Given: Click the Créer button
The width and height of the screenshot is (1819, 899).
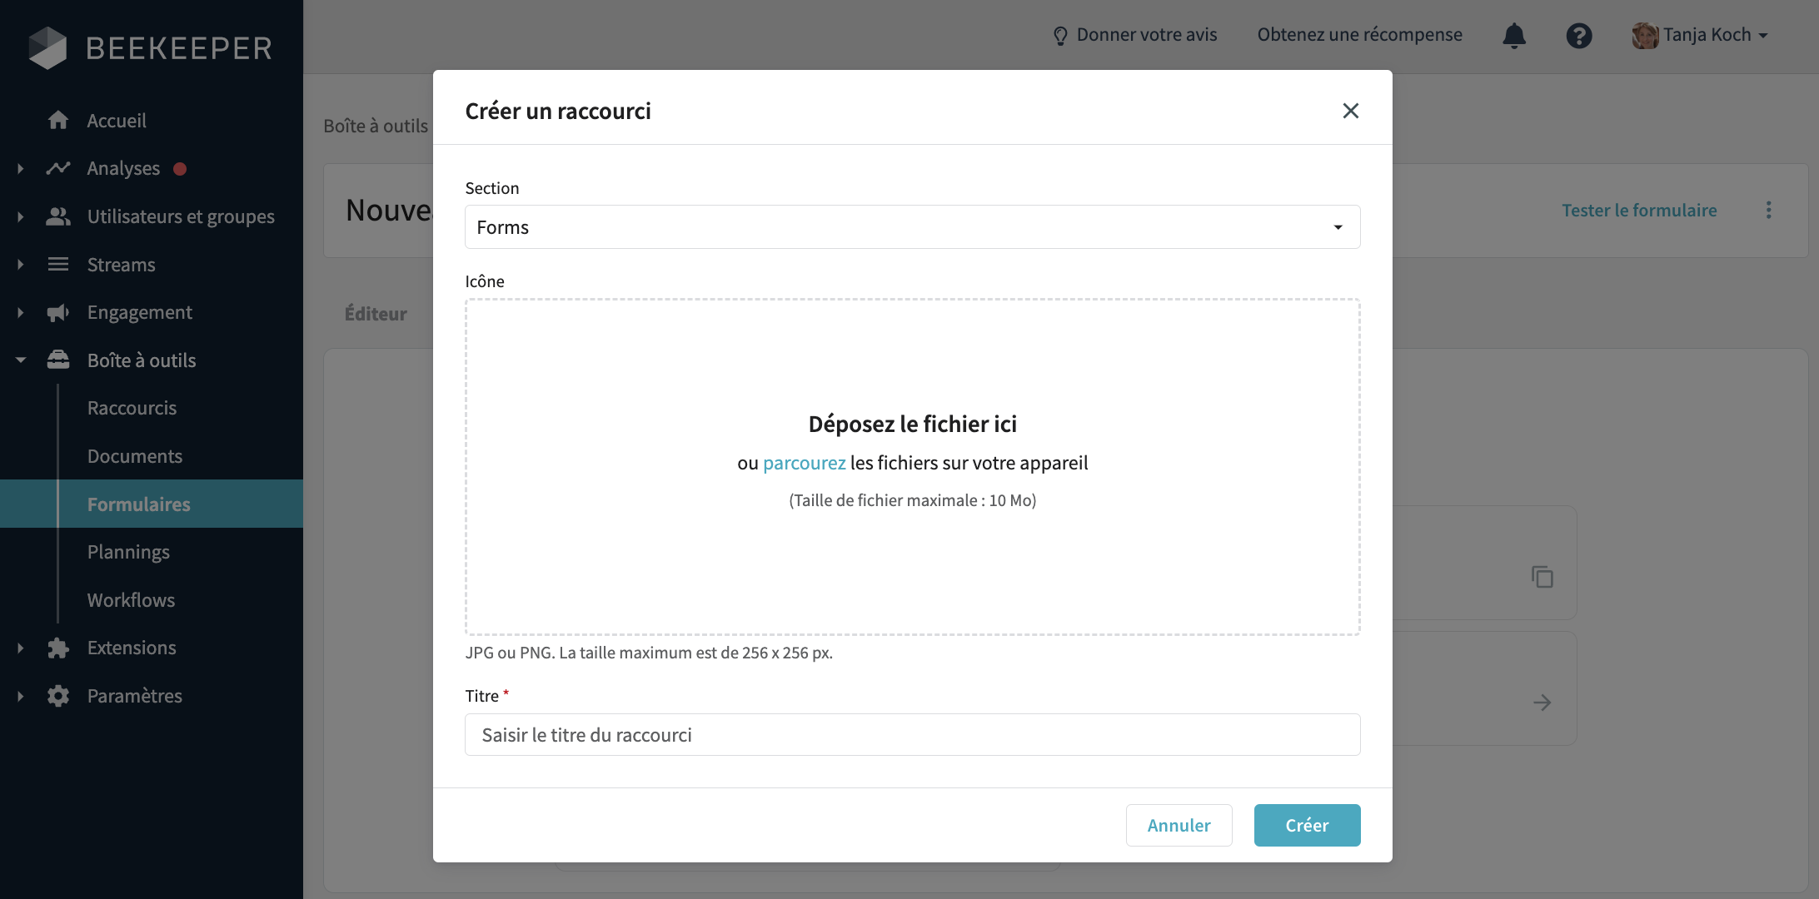Looking at the screenshot, I should coord(1307,825).
